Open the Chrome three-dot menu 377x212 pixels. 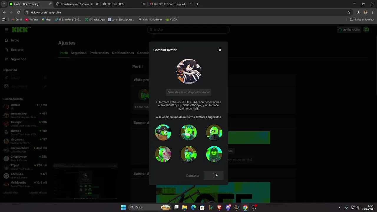pyautogui.click(x=373, y=12)
